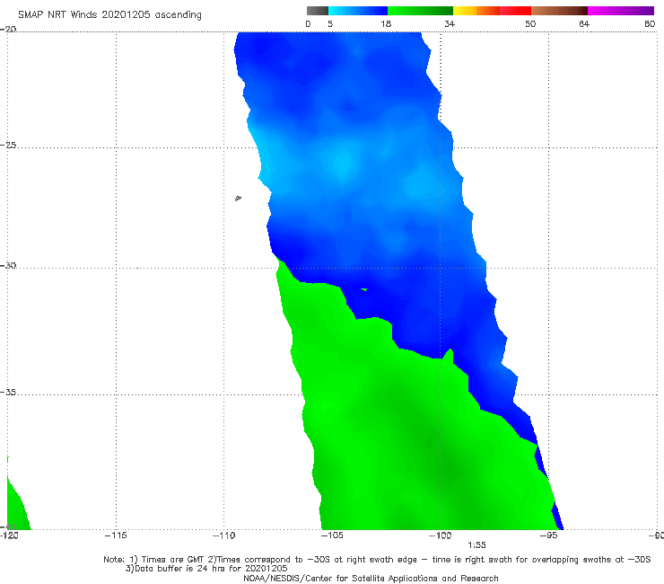Click the latitude label '-30'
The height and width of the screenshot is (584, 664).
8,265
